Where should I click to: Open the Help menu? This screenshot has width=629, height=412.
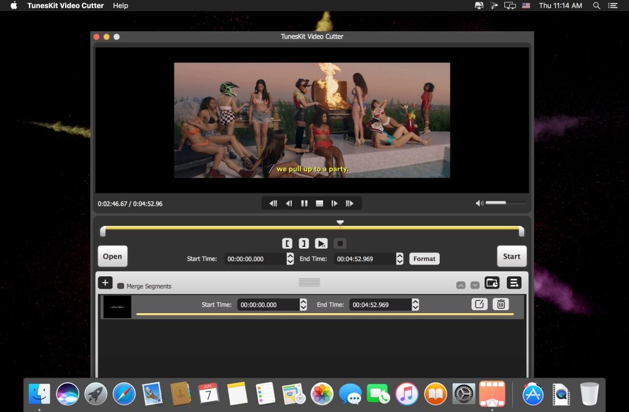120,6
